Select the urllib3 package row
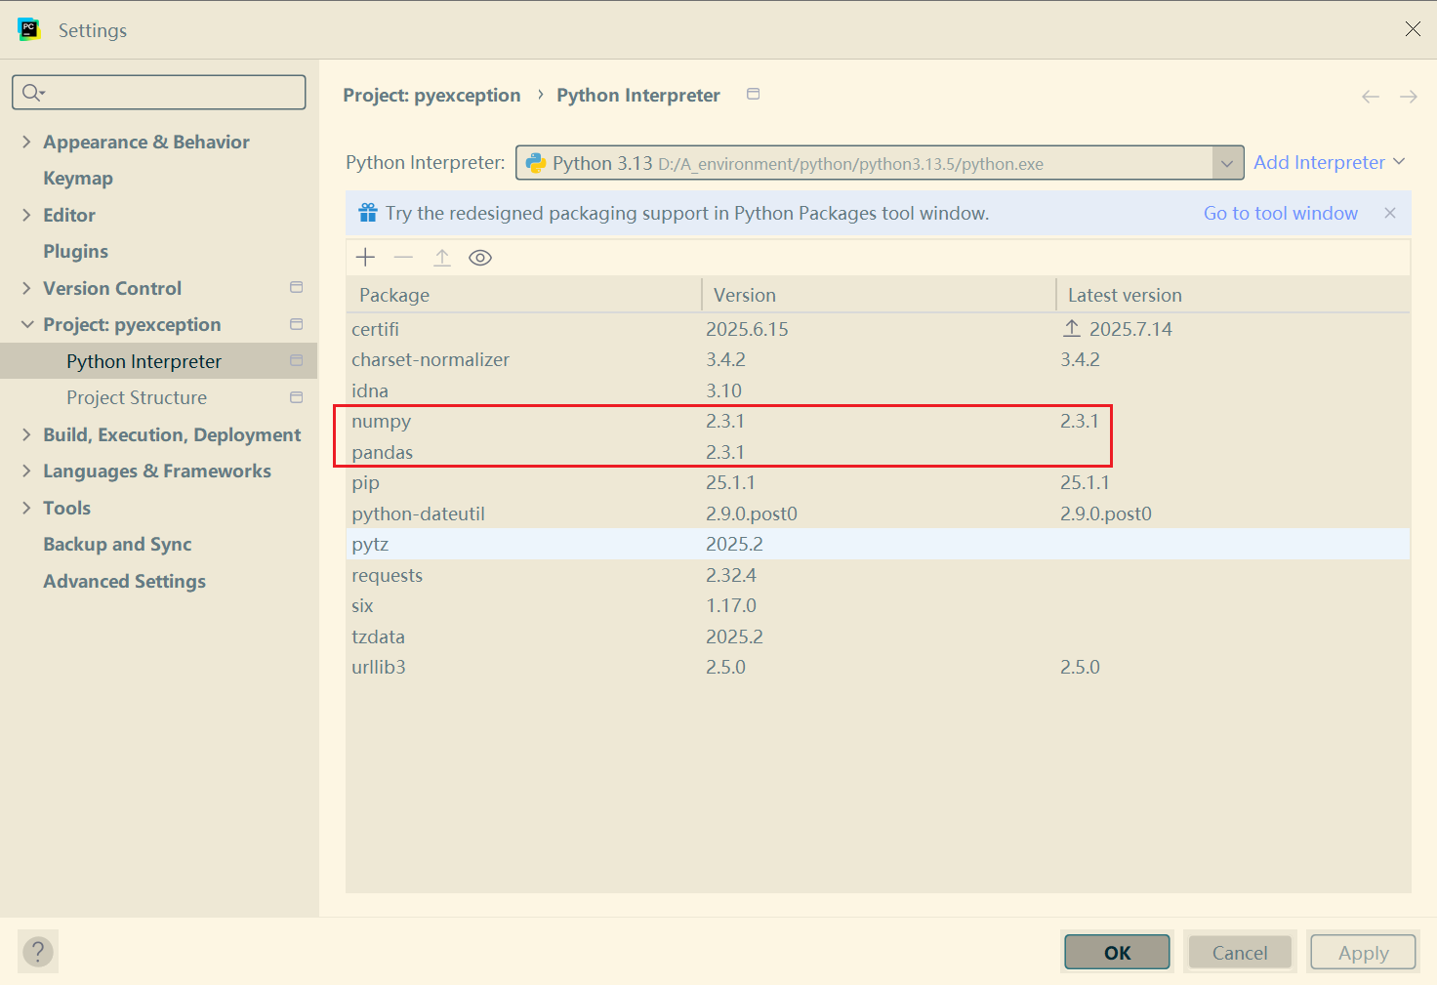Image resolution: width=1437 pixels, height=985 pixels. tap(878, 667)
